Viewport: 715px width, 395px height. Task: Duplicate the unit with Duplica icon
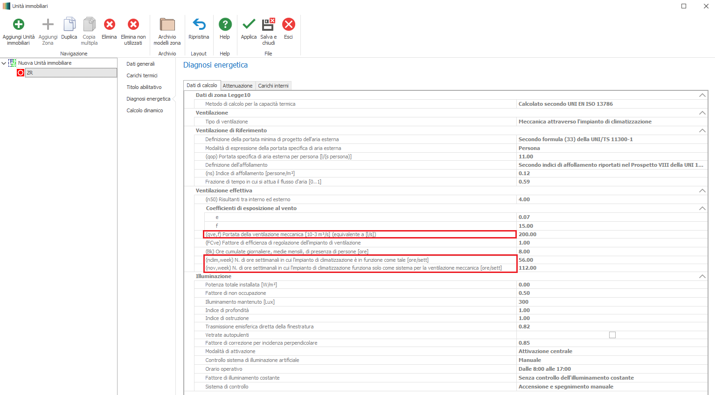(x=69, y=25)
